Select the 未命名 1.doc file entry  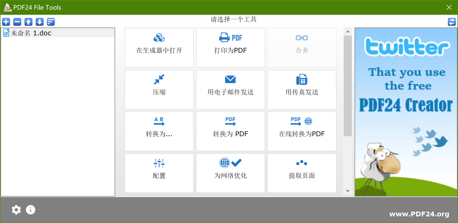point(58,33)
